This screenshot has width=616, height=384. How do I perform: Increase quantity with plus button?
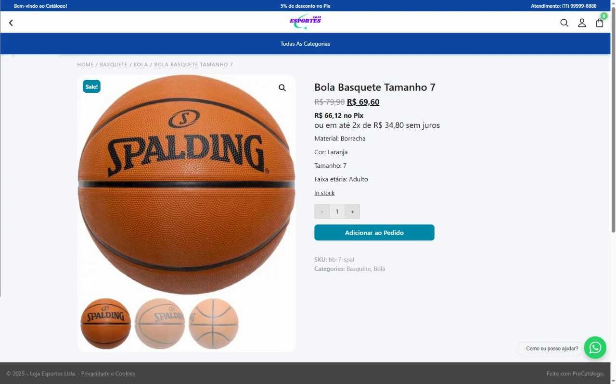pos(352,211)
